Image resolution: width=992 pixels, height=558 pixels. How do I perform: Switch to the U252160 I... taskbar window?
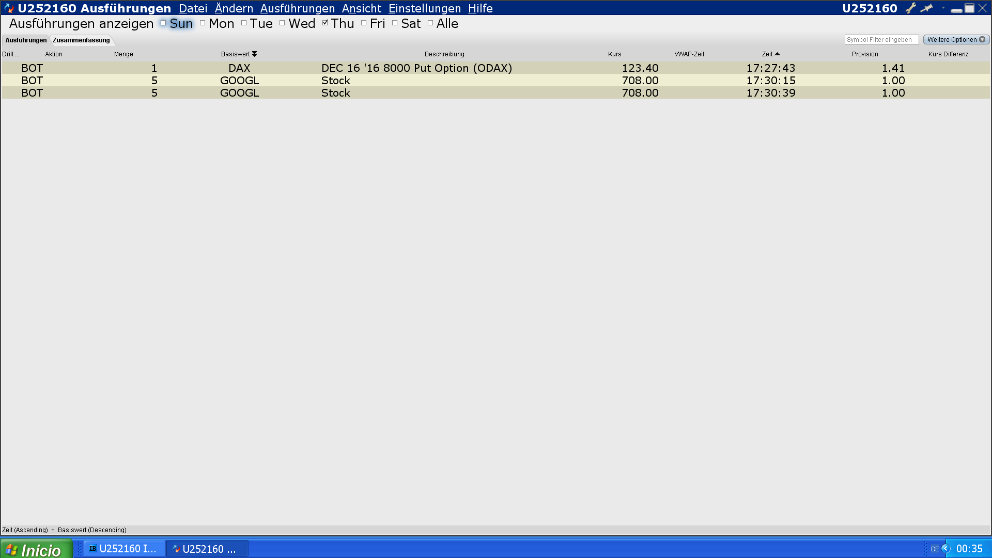pos(124,549)
